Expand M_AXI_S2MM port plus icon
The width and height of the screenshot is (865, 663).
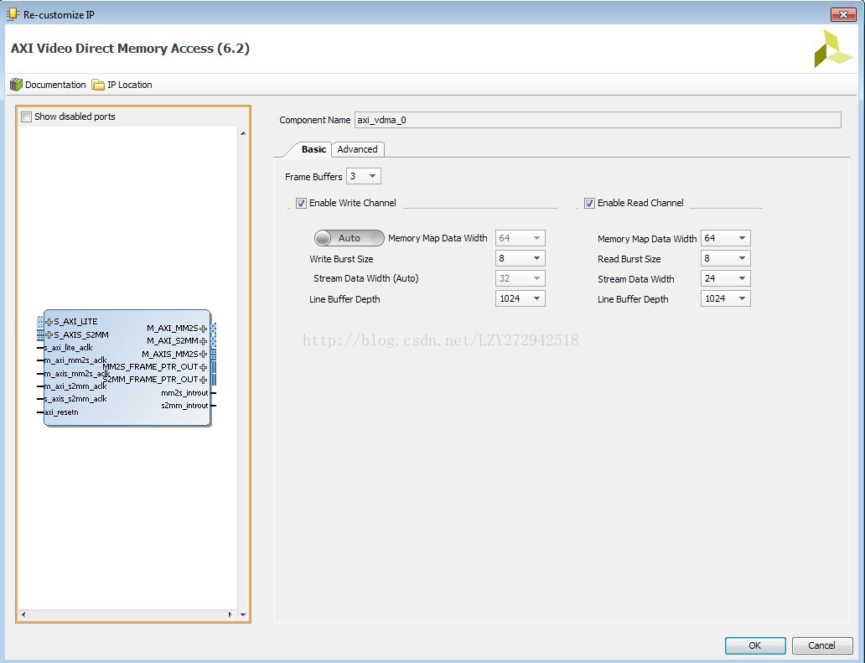click(203, 341)
